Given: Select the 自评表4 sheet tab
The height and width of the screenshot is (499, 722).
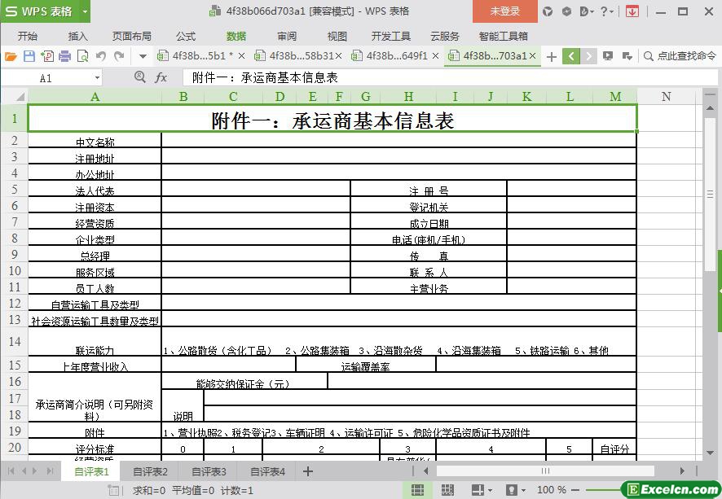Looking at the screenshot, I should pyautogui.click(x=267, y=471).
